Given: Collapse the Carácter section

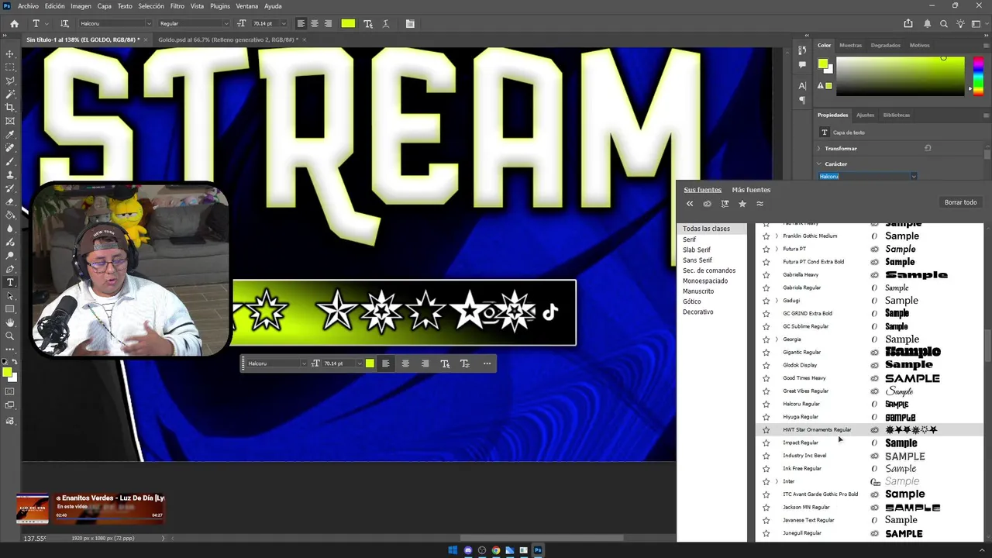Looking at the screenshot, I should 818,164.
